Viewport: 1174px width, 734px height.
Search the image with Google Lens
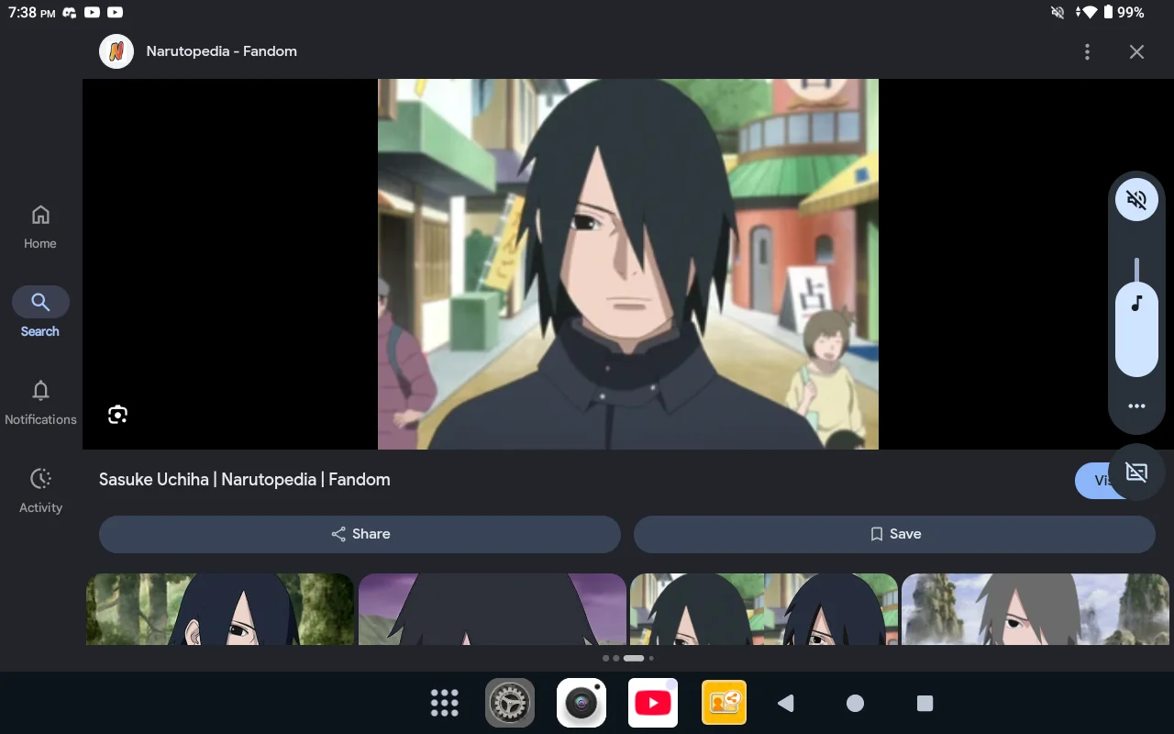[x=117, y=415]
